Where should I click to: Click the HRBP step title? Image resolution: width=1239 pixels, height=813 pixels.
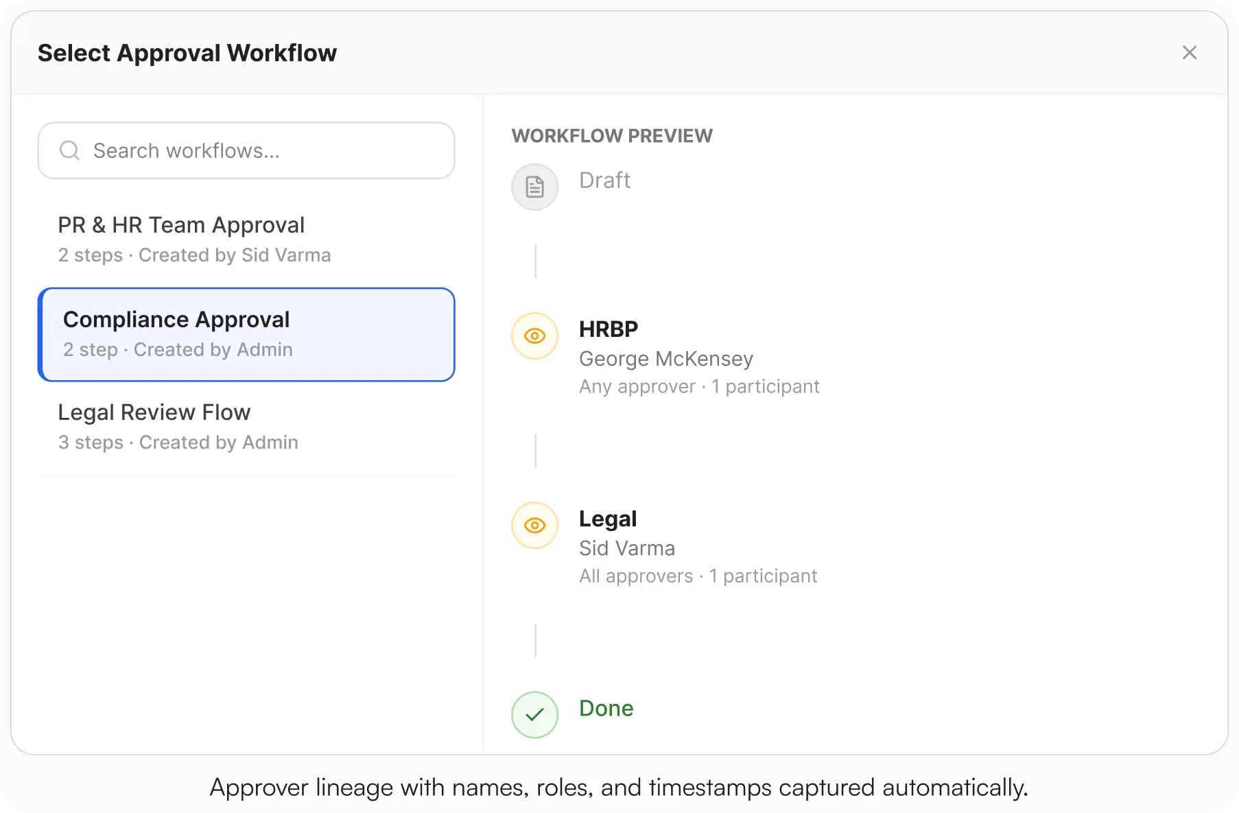[x=609, y=329]
